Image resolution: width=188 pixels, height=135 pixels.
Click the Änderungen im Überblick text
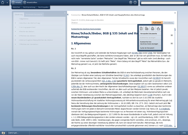(x=95, y=20)
